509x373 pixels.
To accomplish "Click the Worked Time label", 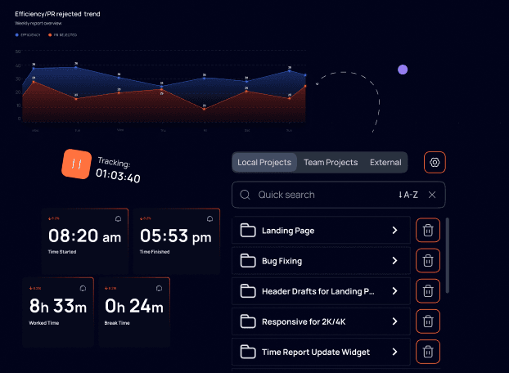I will click(44, 323).
